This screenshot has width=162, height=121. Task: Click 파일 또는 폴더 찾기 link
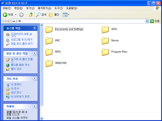(x=22, y=44)
